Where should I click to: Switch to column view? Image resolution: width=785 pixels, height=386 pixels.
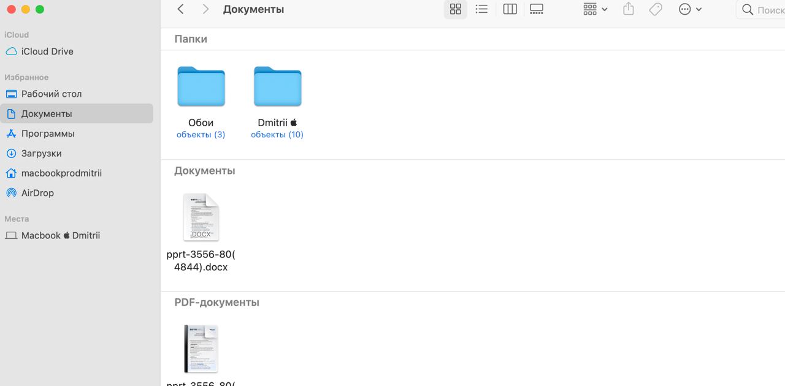click(510, 9)
